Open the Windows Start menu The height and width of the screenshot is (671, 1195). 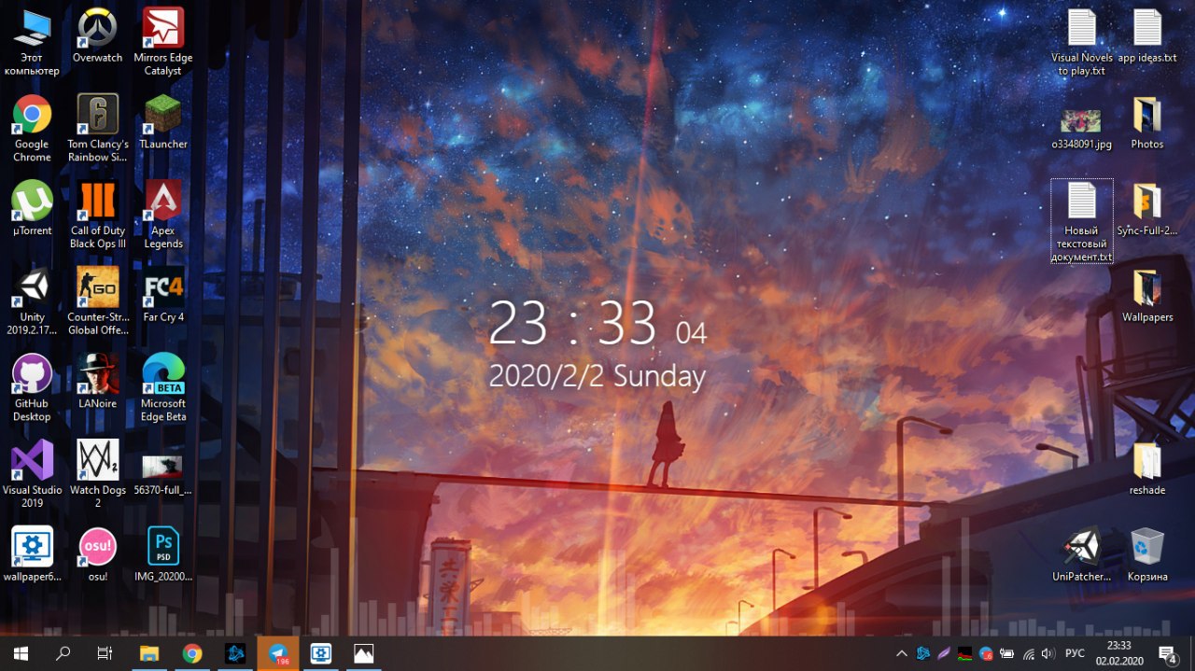(21, 653)
